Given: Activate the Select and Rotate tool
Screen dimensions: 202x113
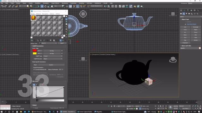Looking at the screenshot, I should coord(45,6).
